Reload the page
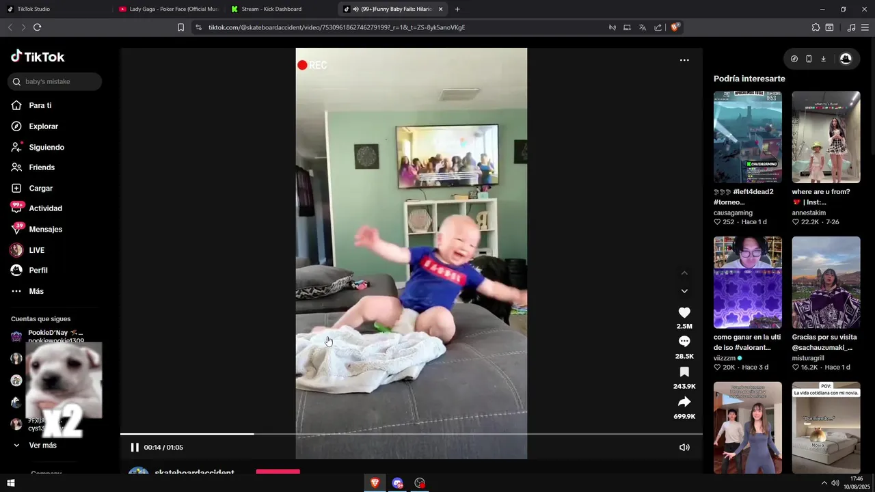The height and width of the screenshot is (492, 875). tap(37, 27)
